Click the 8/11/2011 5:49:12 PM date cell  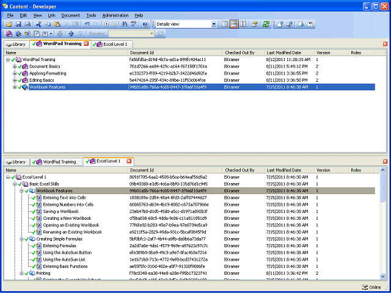click(287, 67)
